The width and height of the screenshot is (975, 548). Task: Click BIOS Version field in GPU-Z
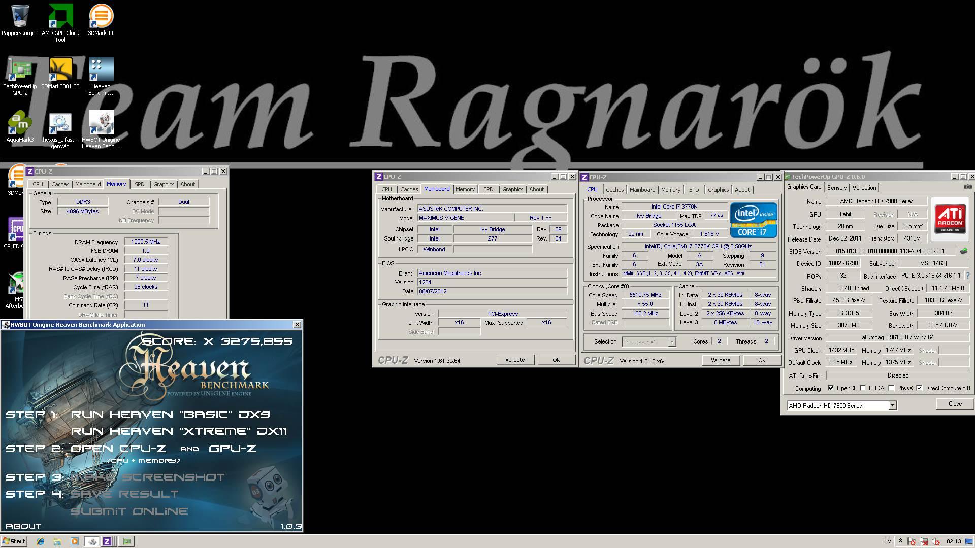[891, 251]
